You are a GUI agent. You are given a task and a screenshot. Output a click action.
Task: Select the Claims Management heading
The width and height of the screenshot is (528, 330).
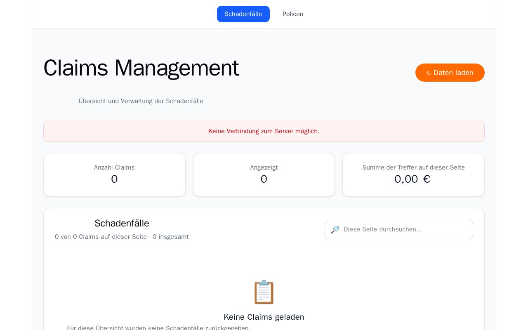[141, 68]
